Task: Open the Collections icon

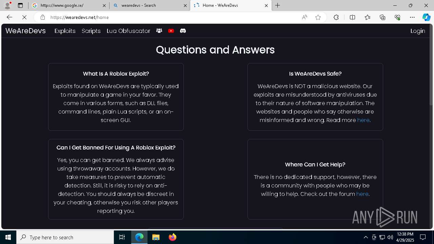Action: [x=382, y=17]
